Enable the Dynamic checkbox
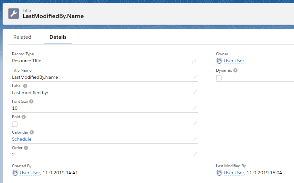The image size is (294, 183). click(x=219, y=77)
